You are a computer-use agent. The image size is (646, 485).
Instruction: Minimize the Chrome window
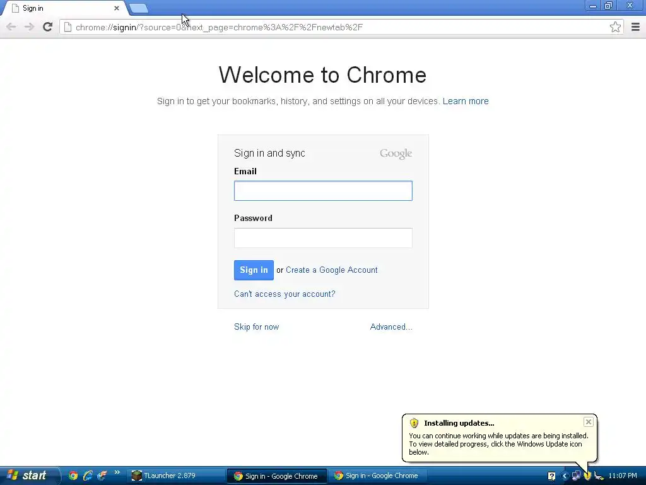(x=593, y=6)
